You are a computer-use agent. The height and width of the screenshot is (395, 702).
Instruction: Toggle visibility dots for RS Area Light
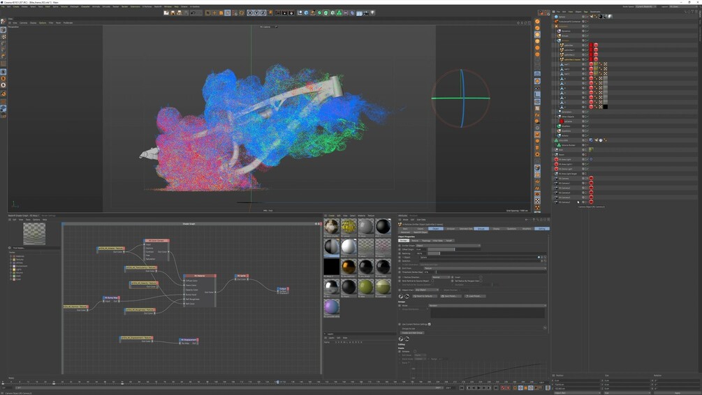pos(585,159)
